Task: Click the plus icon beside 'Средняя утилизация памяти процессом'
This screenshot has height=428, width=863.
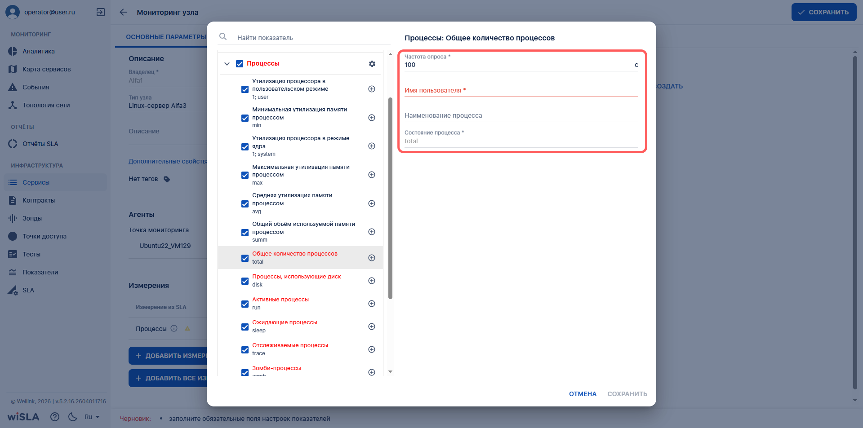Action: [372, 203]
